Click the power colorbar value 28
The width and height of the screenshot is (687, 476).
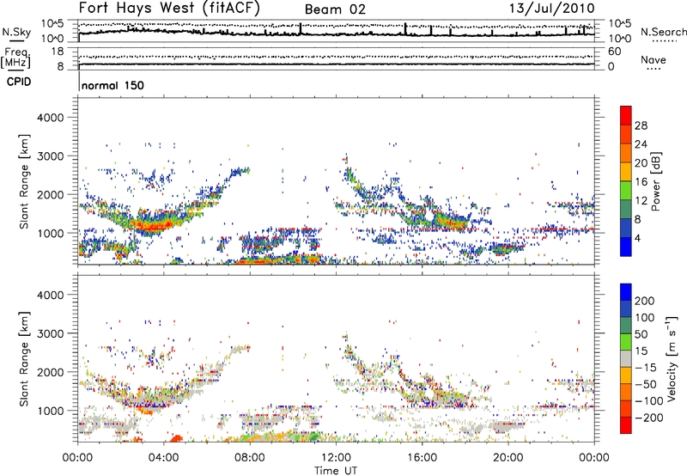641,125
